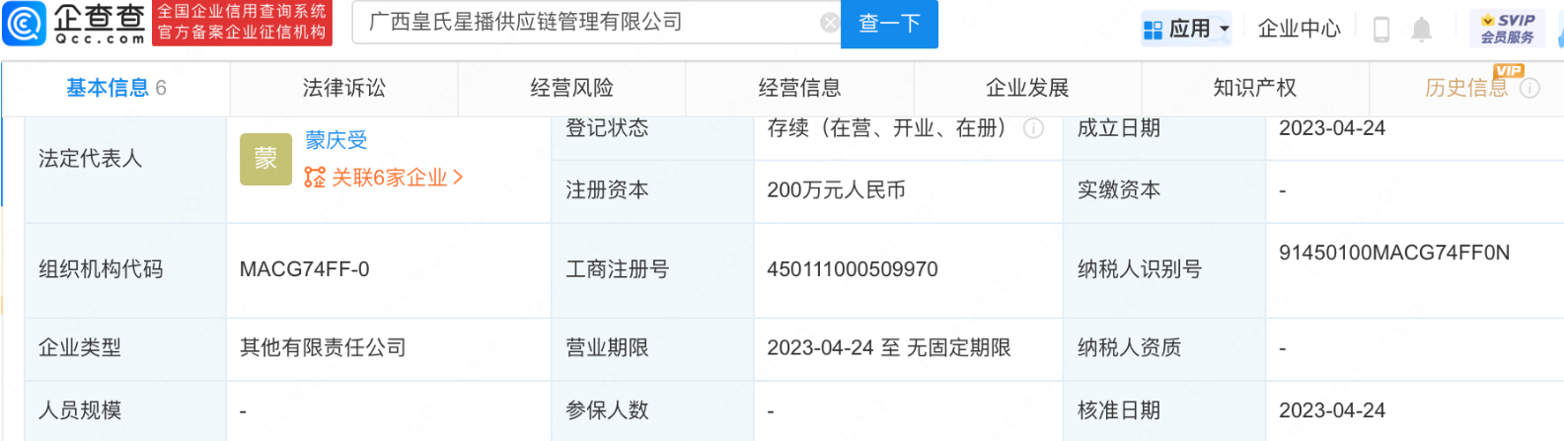Image resolution: width=1564 pixels, height=441 pixels.
Task: Click 全国企业信用查询系统 red banner
Action: [x=242, y=23]
